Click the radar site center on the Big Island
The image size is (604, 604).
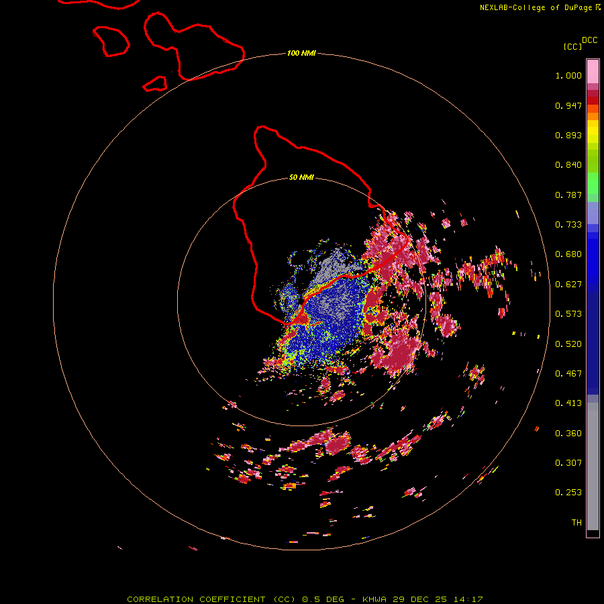(301, 300)
